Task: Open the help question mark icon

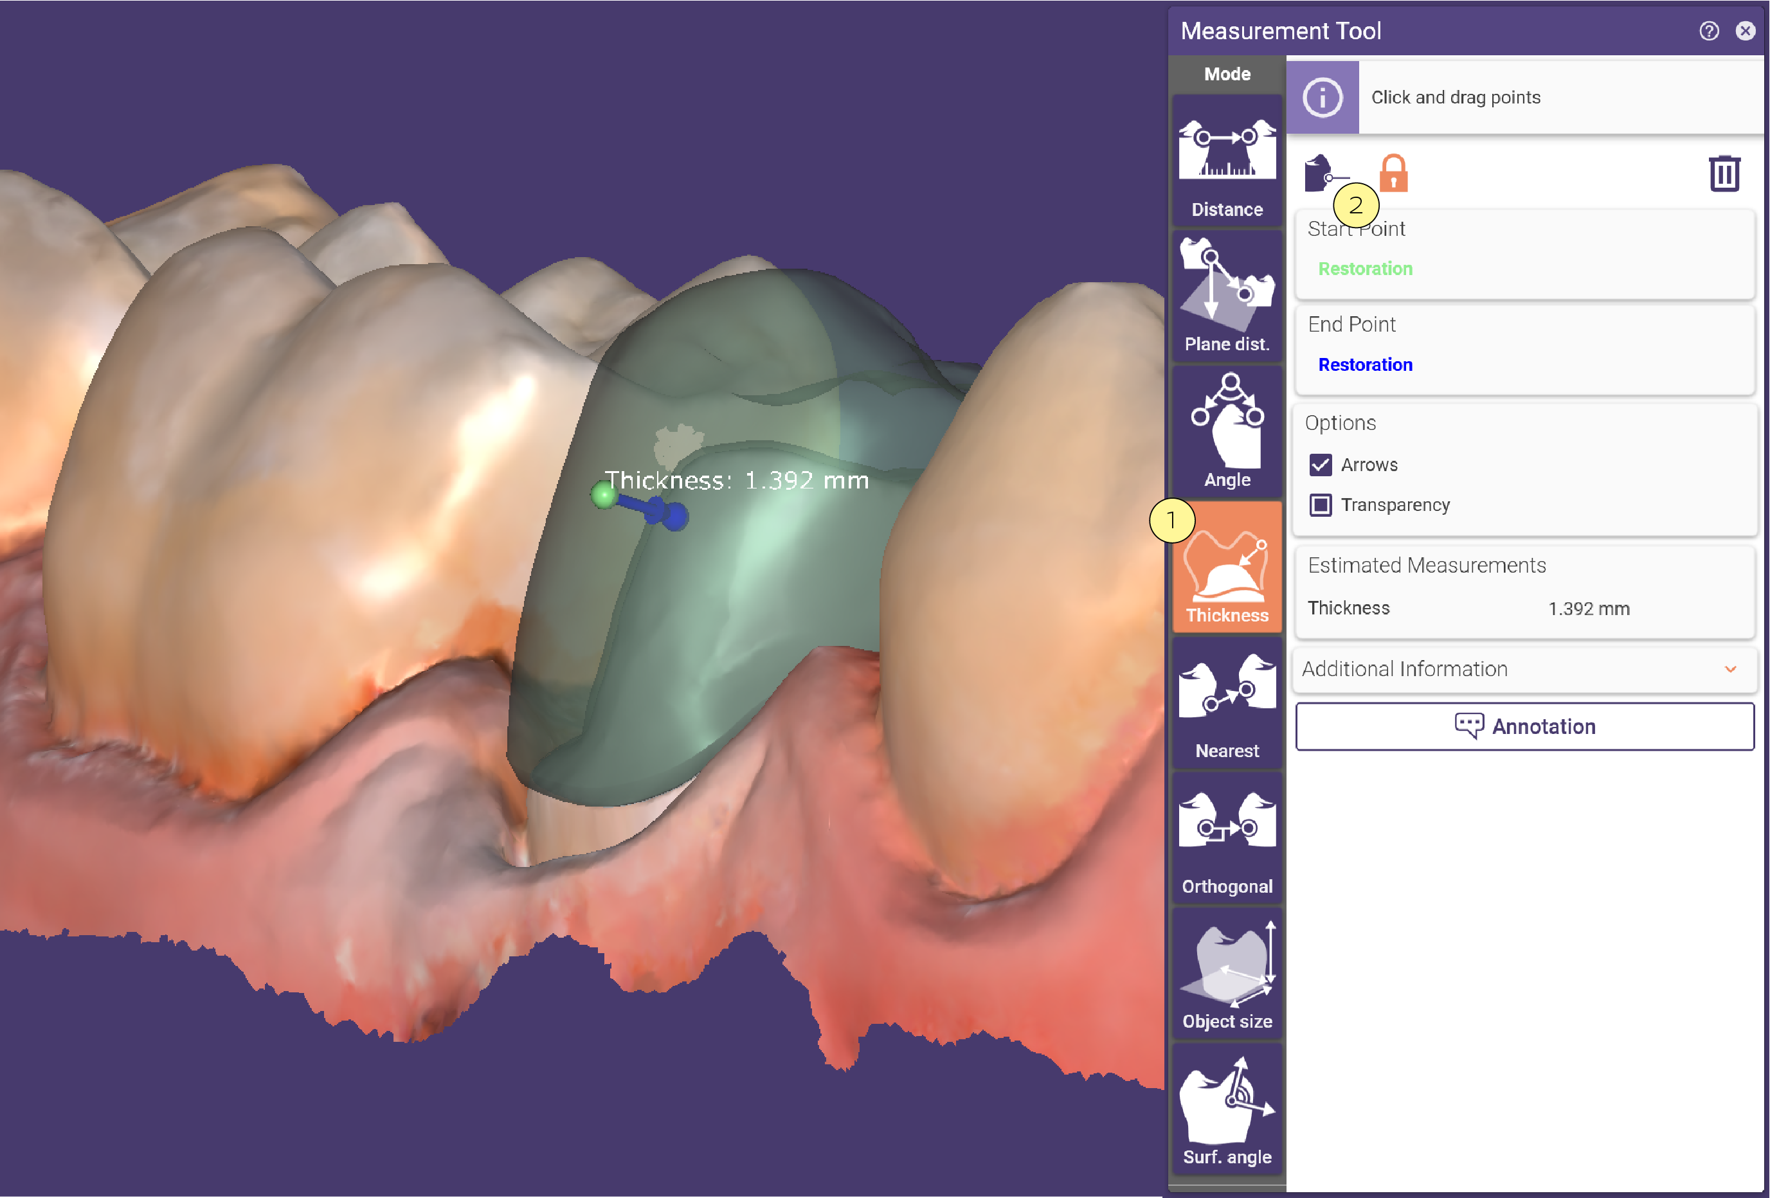Action: point(1709,30)
